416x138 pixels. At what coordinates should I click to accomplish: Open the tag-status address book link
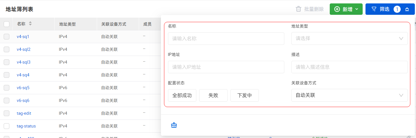point(26,126)
